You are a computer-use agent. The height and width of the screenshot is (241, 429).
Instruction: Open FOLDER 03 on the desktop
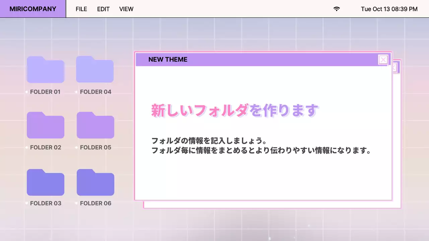pos(45,182)
